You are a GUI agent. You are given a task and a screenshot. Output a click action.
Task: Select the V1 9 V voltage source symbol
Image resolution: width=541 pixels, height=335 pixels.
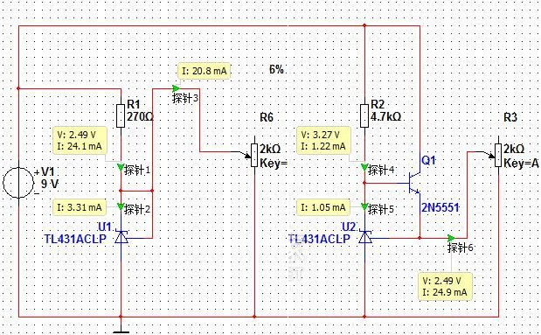[18, 183]
